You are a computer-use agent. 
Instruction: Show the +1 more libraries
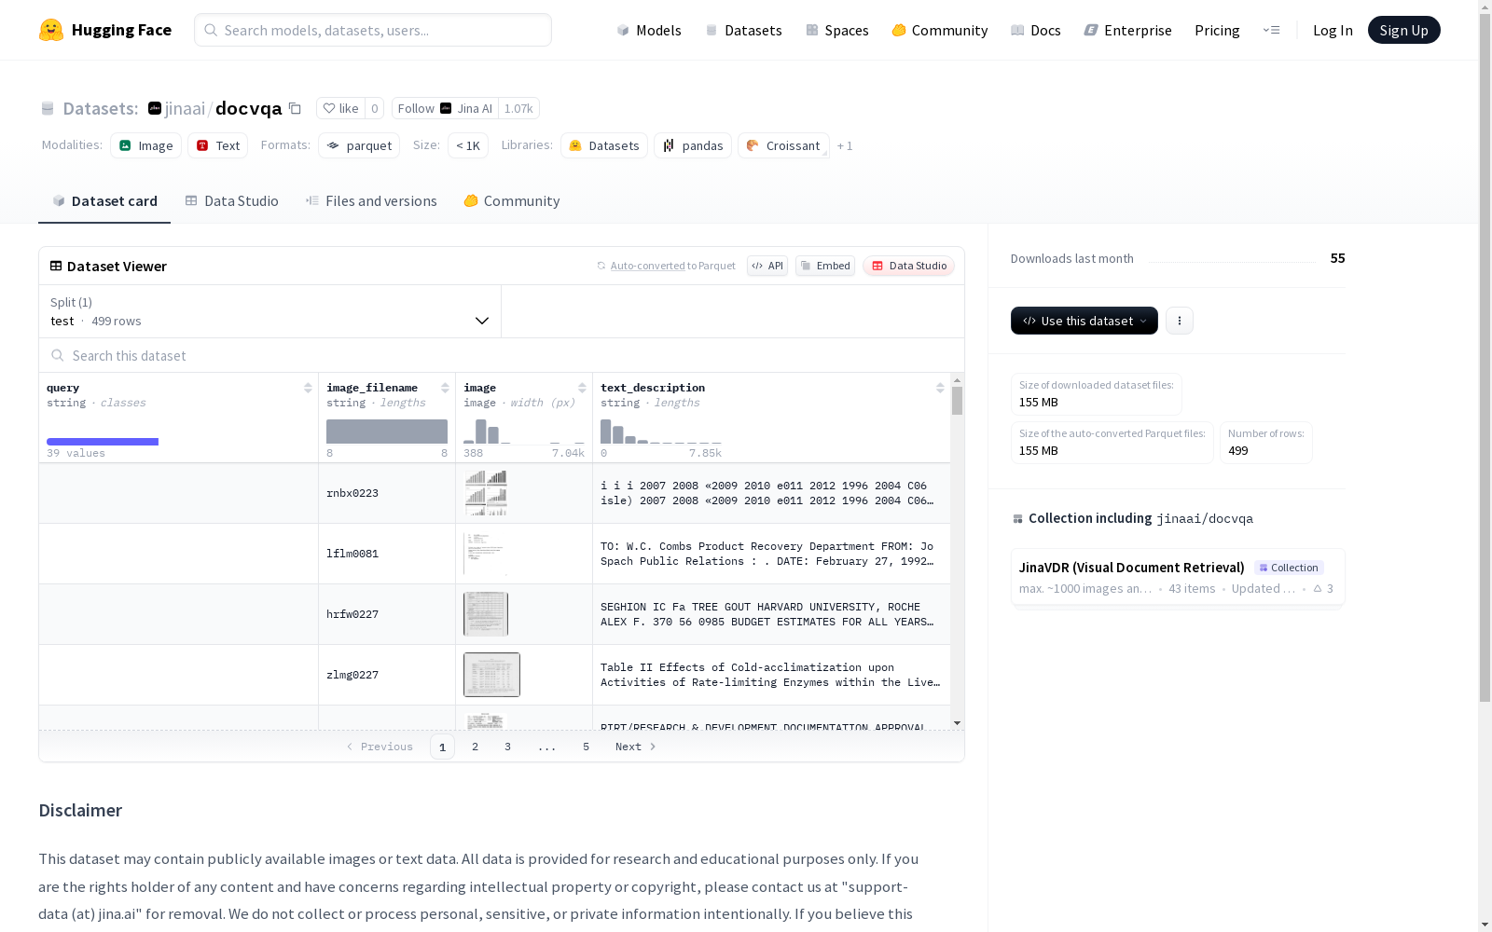(x=845, y=145)
